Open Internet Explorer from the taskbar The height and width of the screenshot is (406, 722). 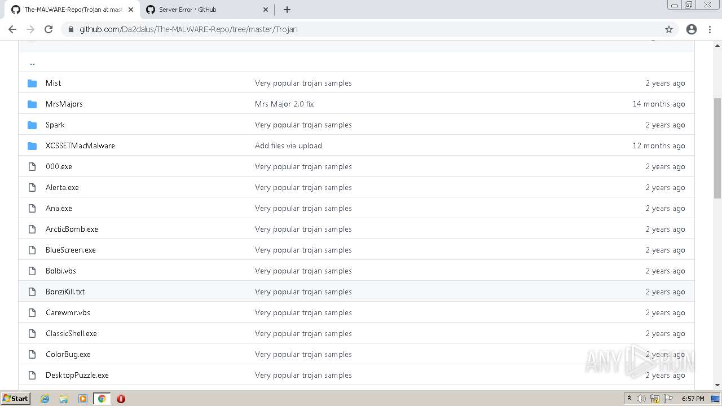pos(45,399)
